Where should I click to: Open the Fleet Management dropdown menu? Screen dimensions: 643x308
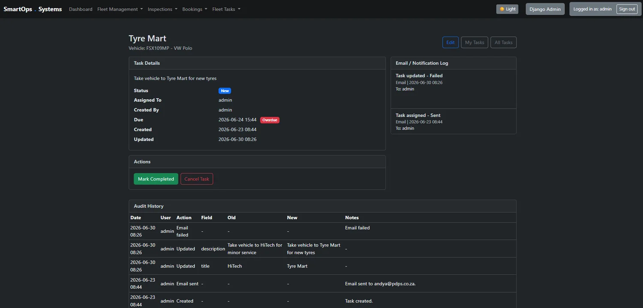pyautogui.click(x=120, y=9)
